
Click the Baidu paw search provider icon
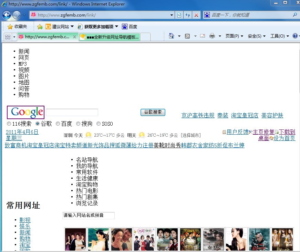pyautogui.click(x=207, y=15)
